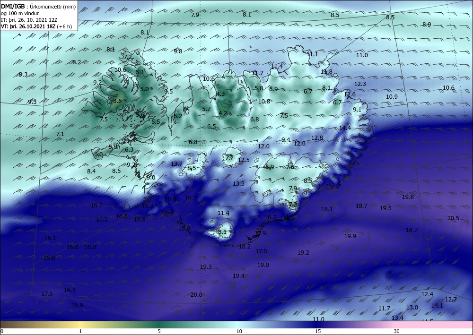Click the 'og 100 m vindur.' legend line
The height and width of the screenshot is (335, 473).
click(20, 13)
